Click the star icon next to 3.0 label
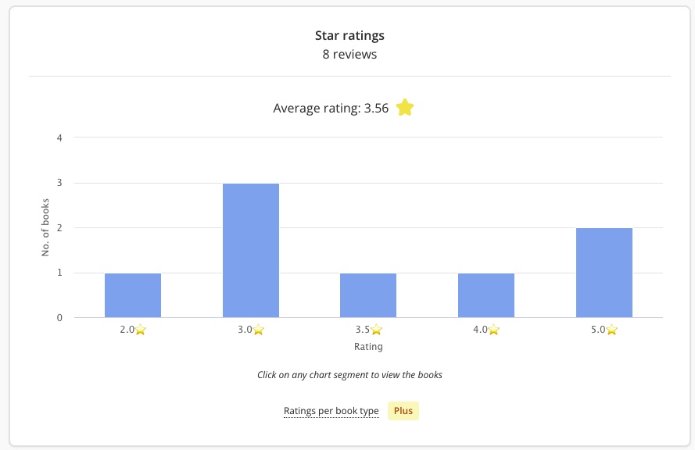The width and height of the screenshot is (695, 450). (x=259, y=330)
